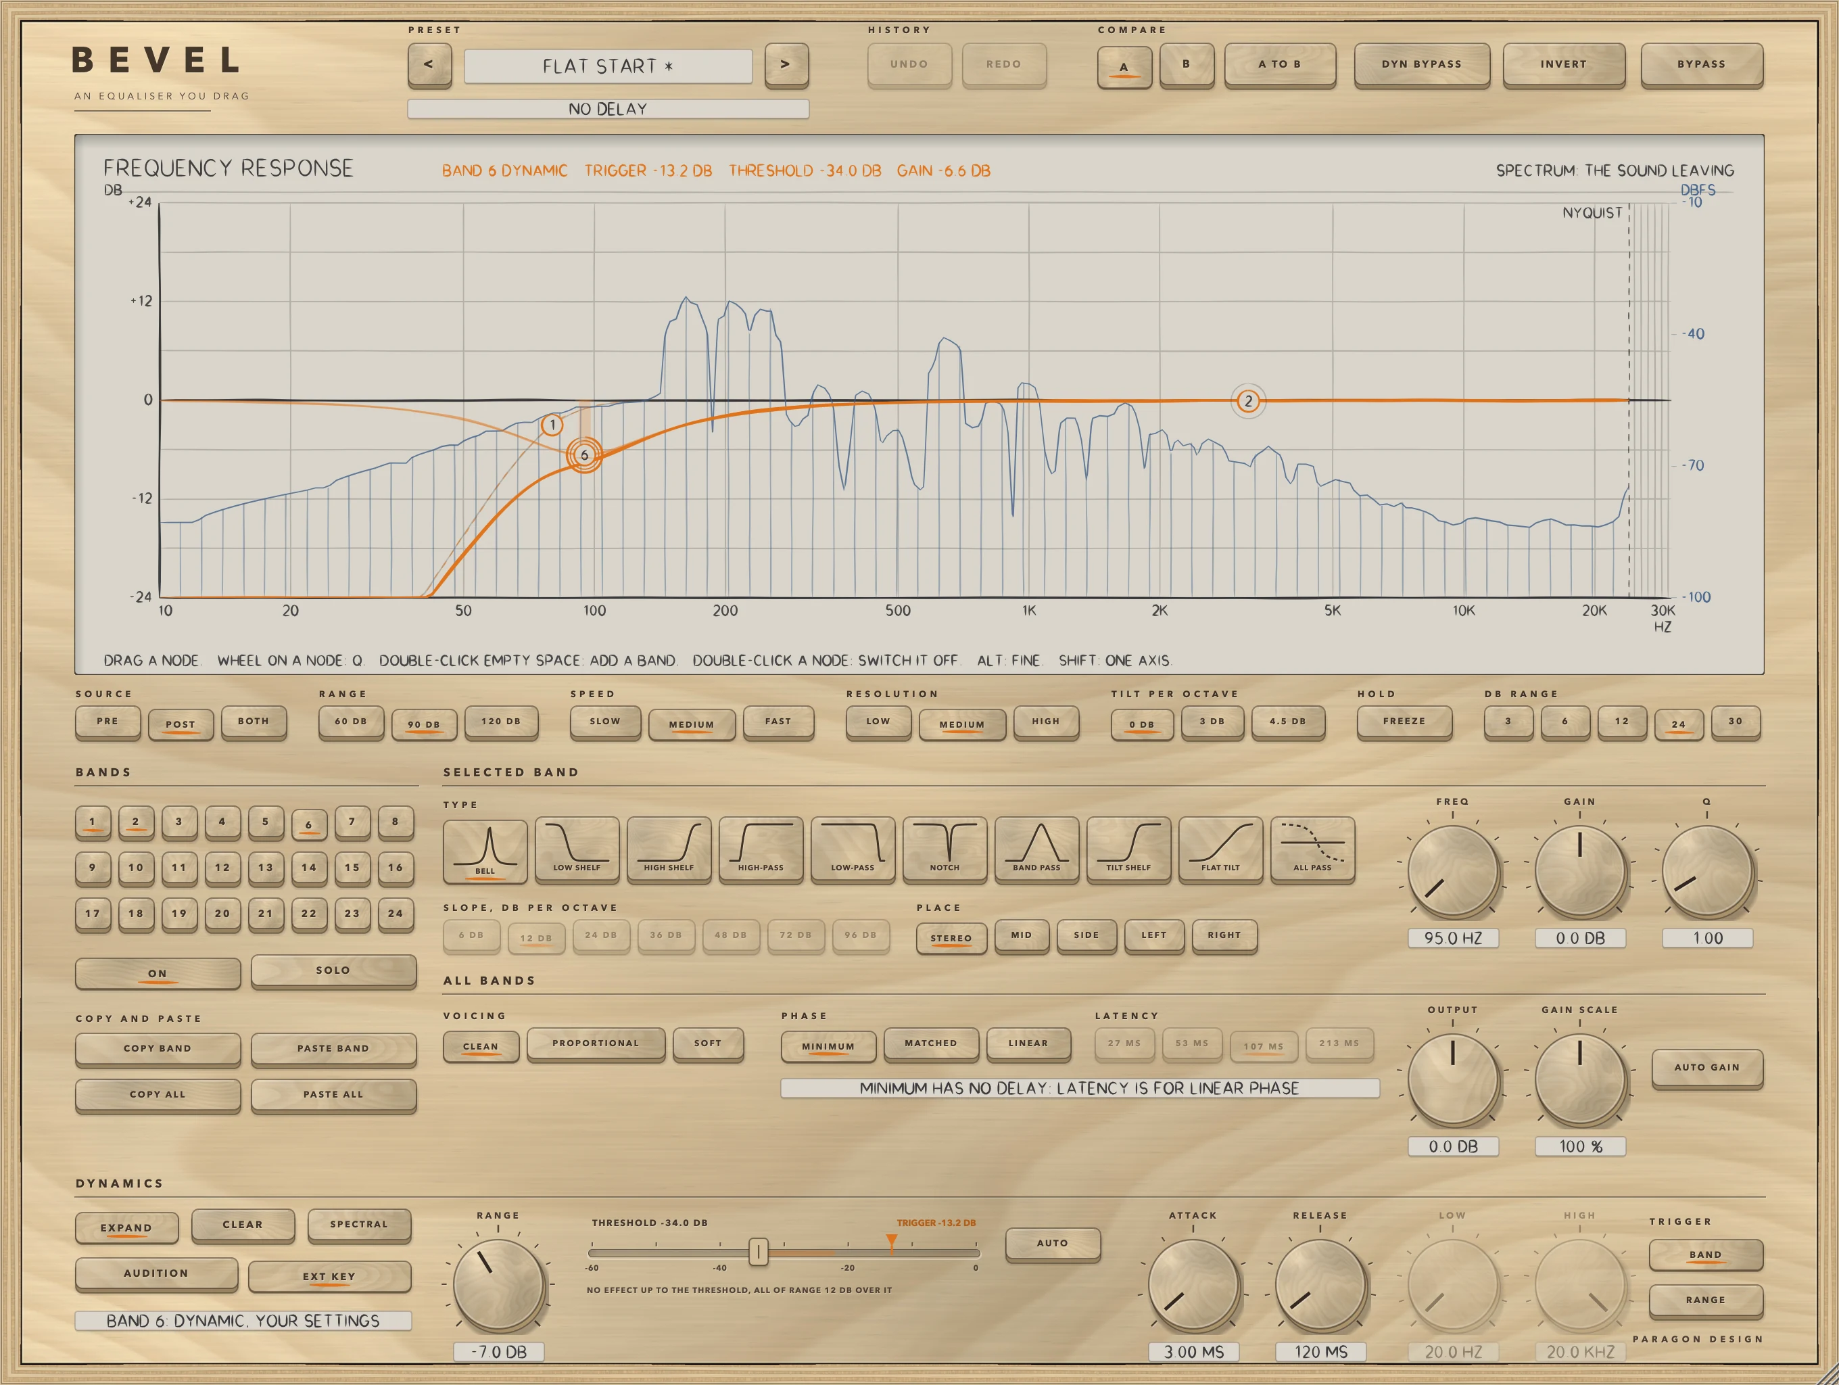Toggle the selected band ON button
1839x1385 pixels.
pos(157,972)
